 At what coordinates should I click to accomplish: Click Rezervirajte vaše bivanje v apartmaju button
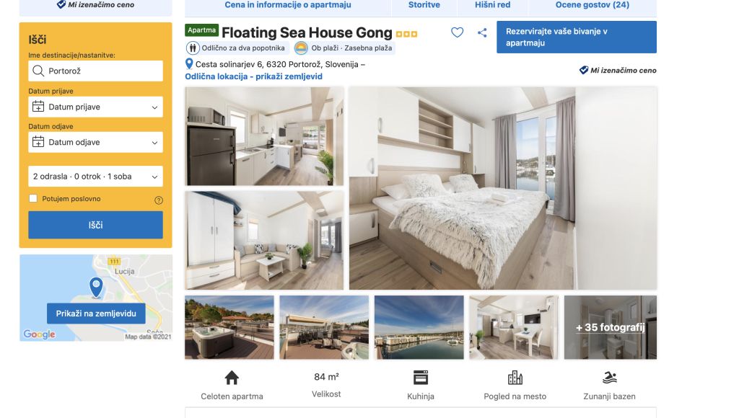(577, 37)
